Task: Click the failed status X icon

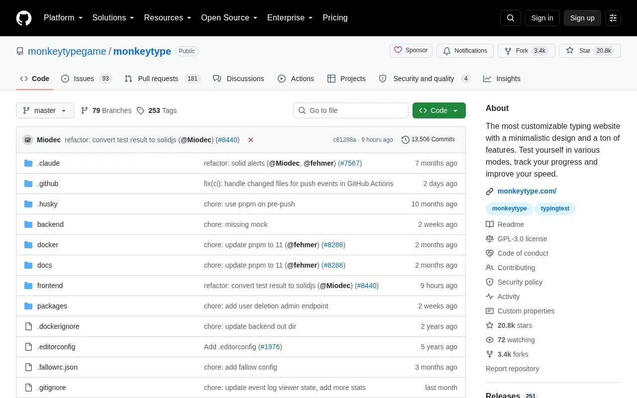Action: 251,140
